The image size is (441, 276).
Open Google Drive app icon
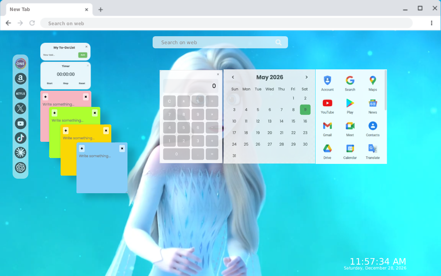[x=327, y=152]
